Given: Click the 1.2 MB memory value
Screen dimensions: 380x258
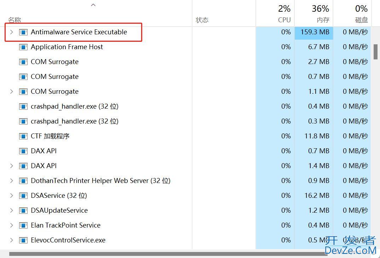Looking at the screenshot, I should (318, 211).
